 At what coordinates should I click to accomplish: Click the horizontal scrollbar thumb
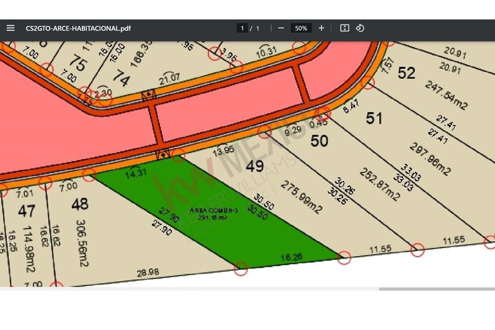coord(437,289)
